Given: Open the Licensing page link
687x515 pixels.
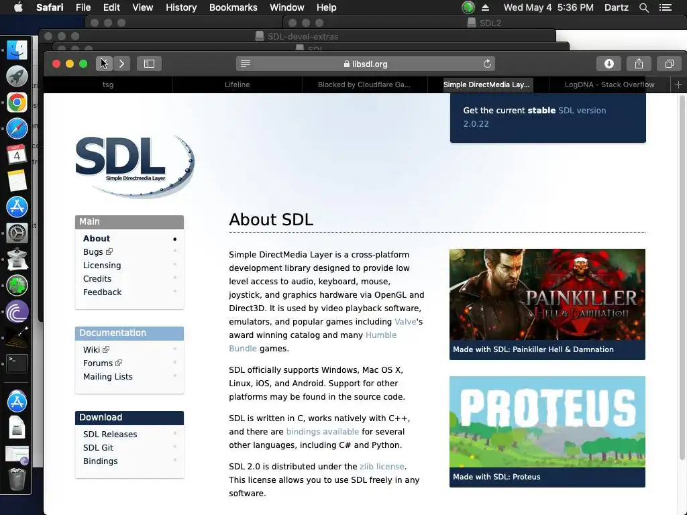Looking at the screenshot, I should 102,266.
